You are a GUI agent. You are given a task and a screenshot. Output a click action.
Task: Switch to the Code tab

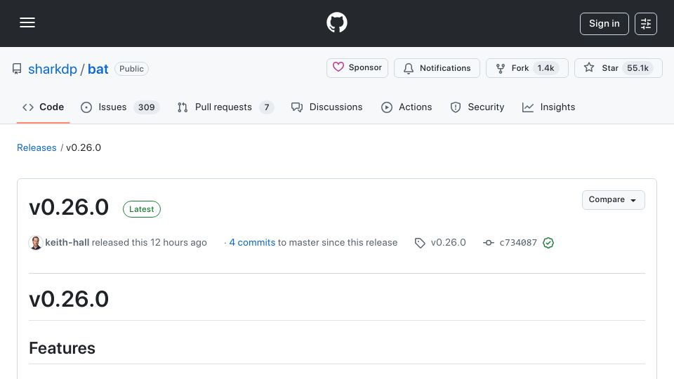(x=43, y=107)
